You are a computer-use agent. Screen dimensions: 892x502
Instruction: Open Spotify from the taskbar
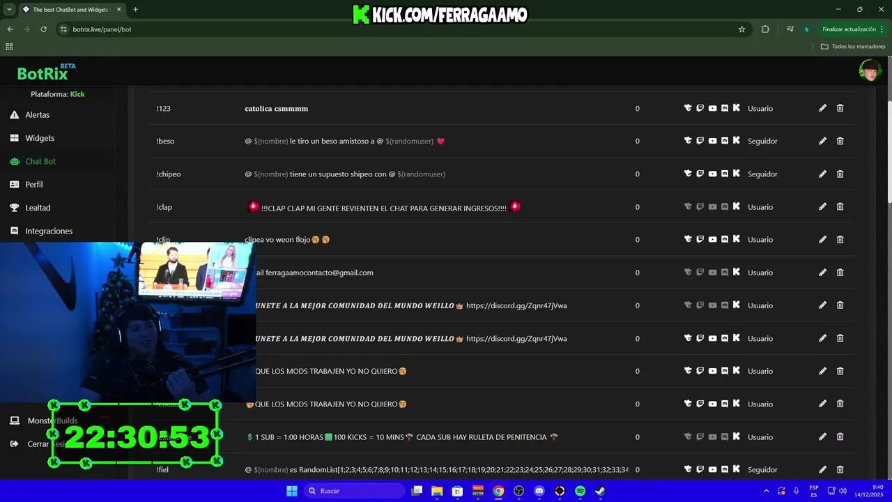[x=580, y=491]
